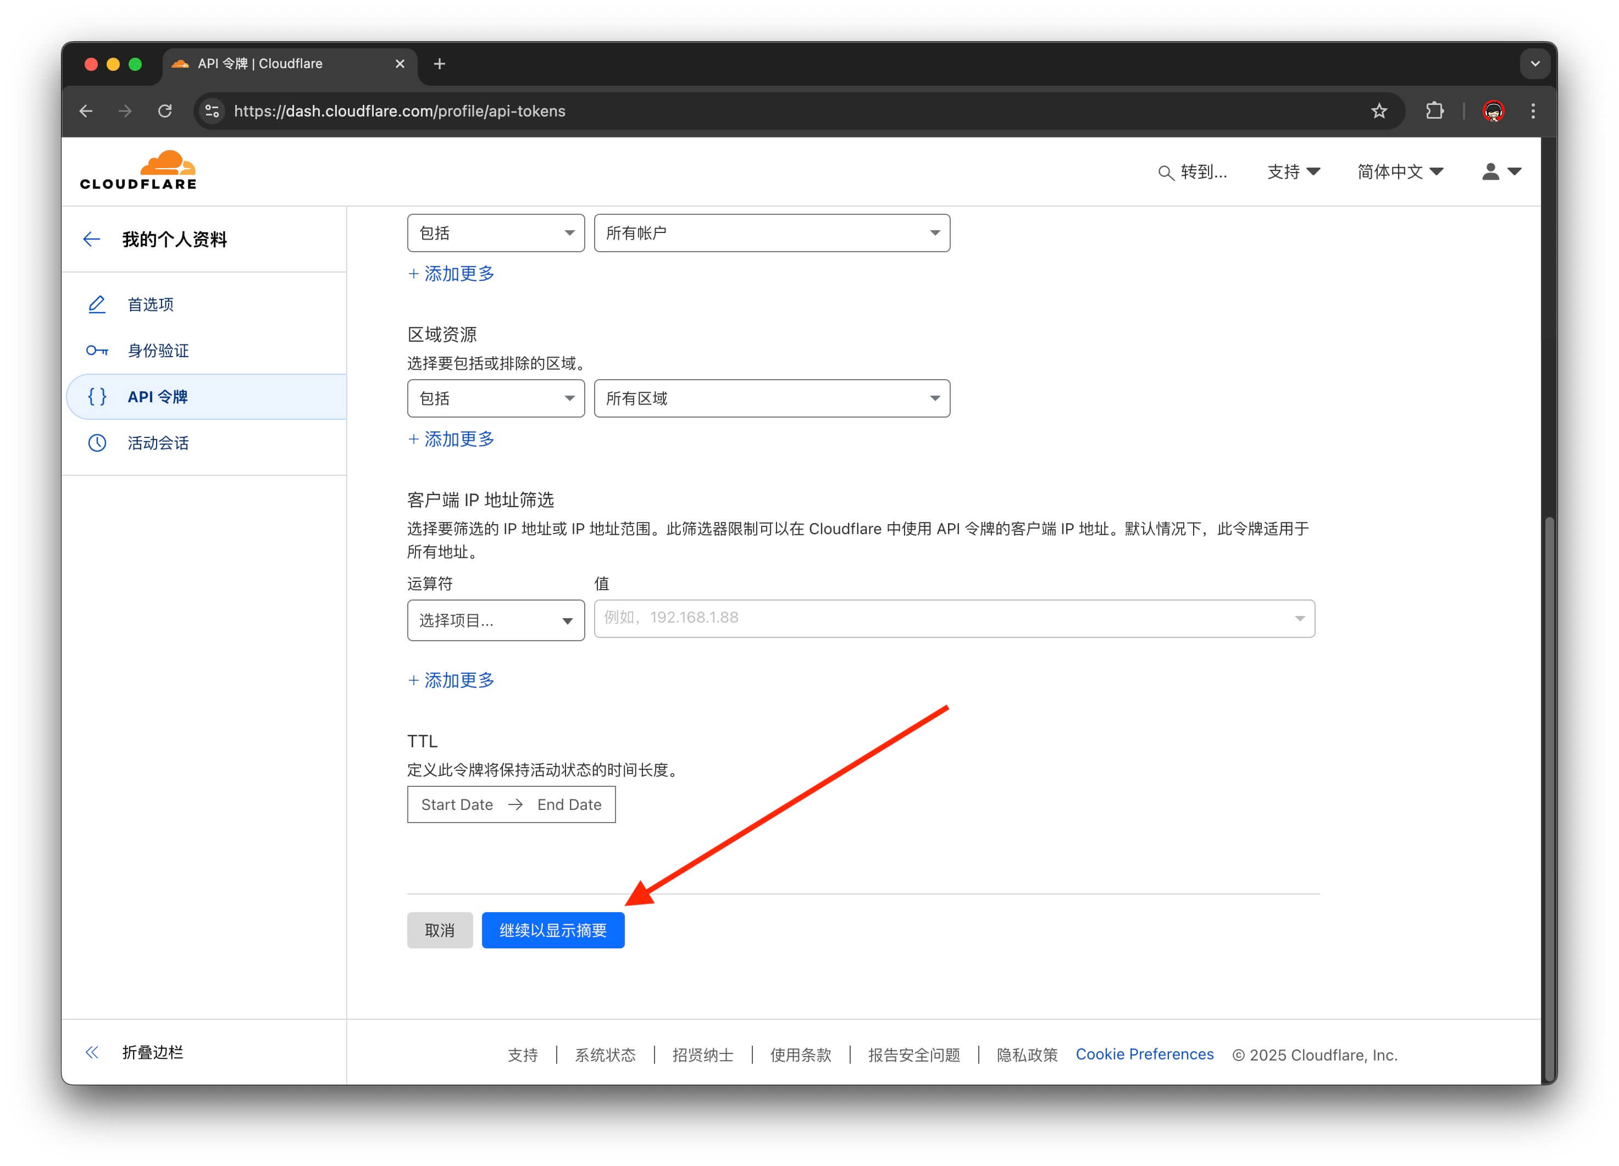Click footer 招贤纳士 link
This screenshot has width=1619, height=1166.
point(703,1054)
